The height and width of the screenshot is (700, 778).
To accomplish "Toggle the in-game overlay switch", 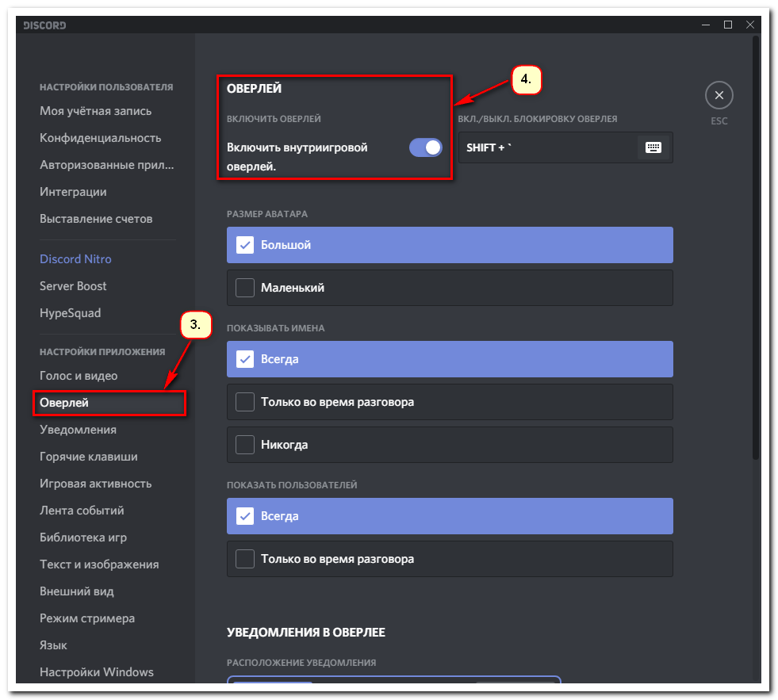I will click(425, 147).
